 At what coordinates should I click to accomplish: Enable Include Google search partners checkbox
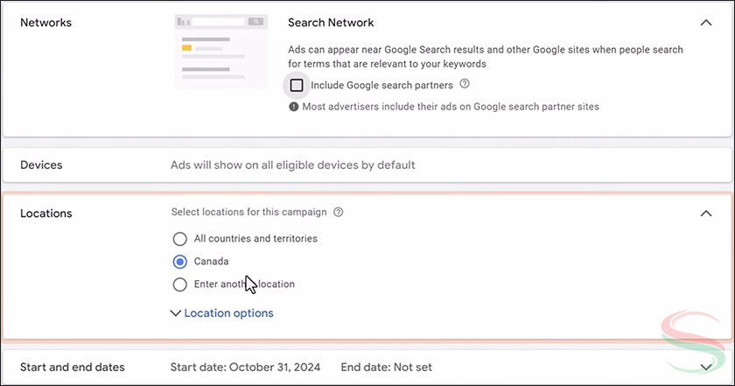click(297, 85)
